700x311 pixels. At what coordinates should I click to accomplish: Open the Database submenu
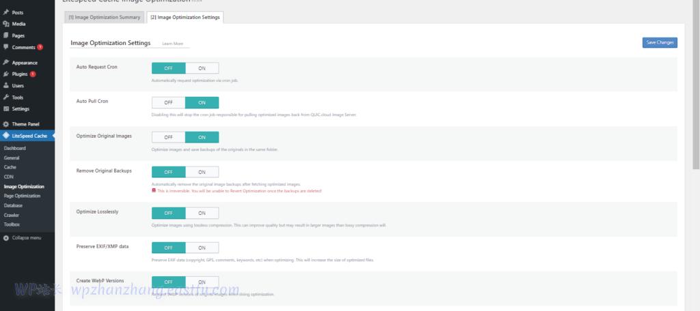coord(13,206)
